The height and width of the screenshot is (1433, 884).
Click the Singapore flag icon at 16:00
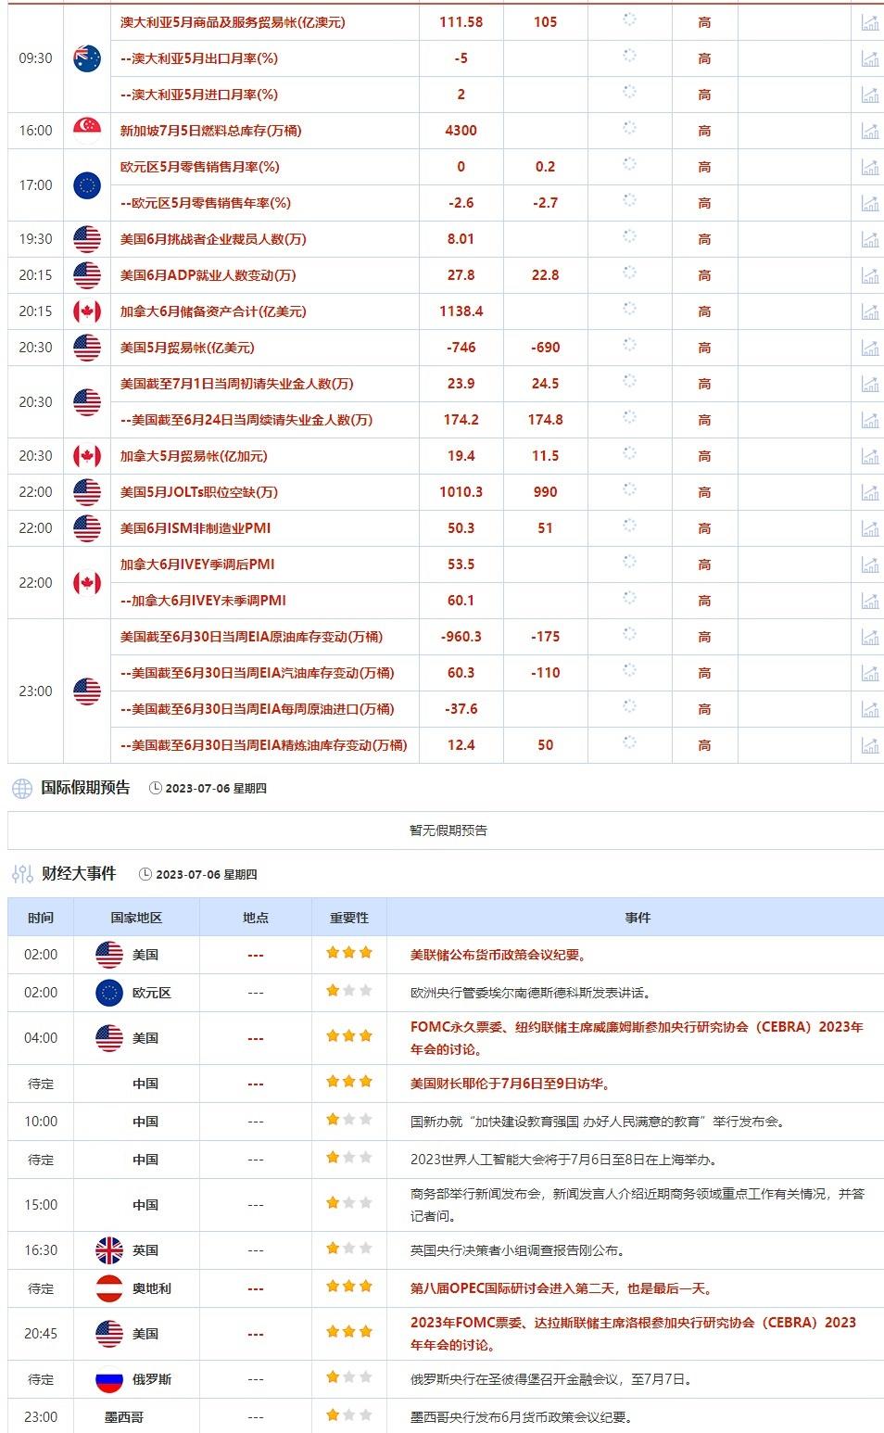point(87,131)
